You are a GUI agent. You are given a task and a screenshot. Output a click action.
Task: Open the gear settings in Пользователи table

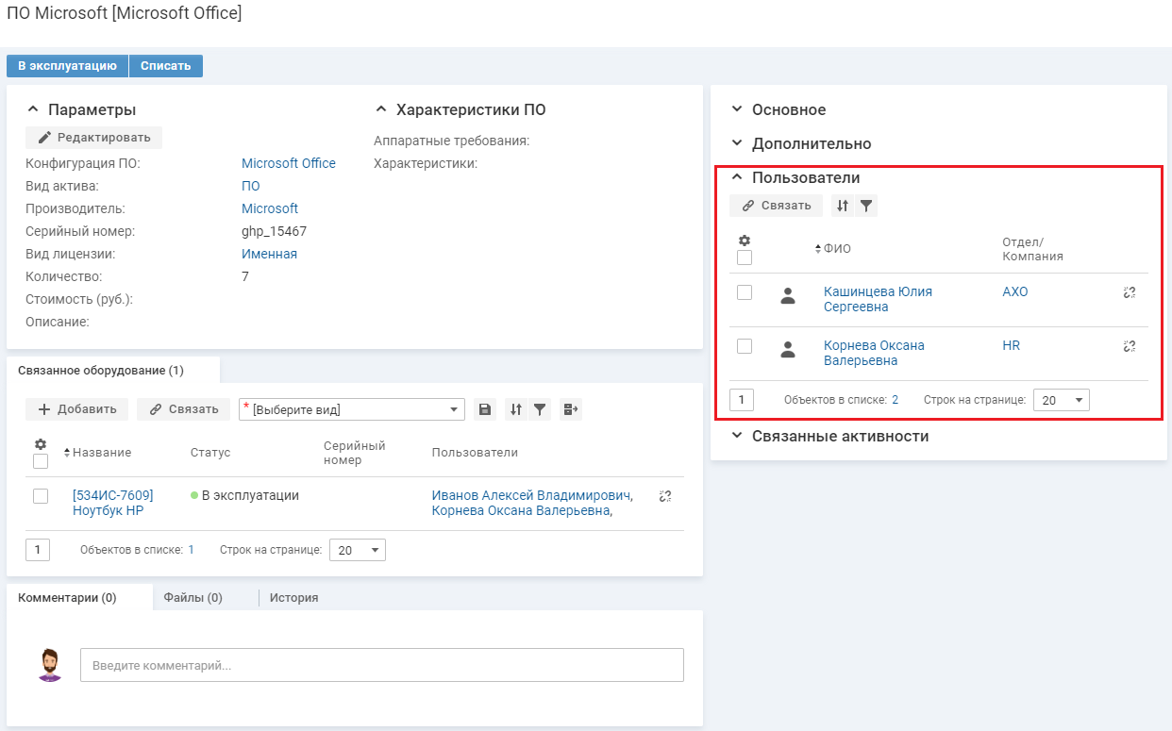click(x=743, y=241)
